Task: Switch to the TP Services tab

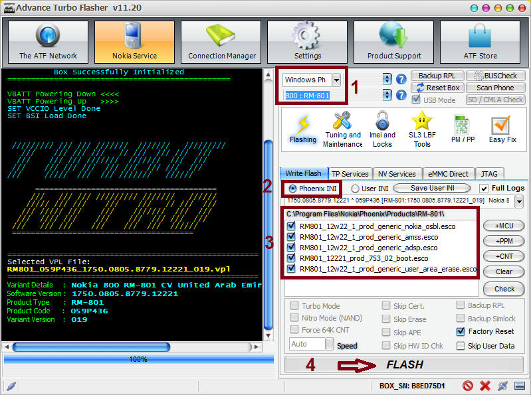Action: coord(350,174)
